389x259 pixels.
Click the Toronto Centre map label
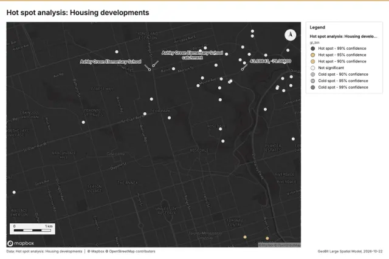pyautogui.click(x=235, y=223)
